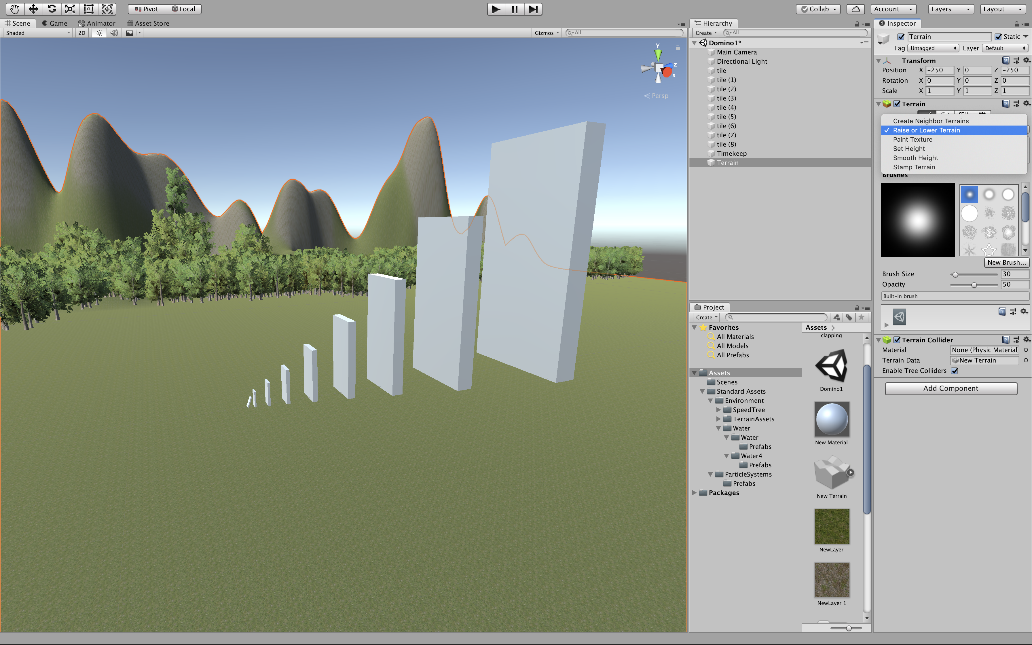Toggle the Static checkbox
1032x645 pixels.
998,37
